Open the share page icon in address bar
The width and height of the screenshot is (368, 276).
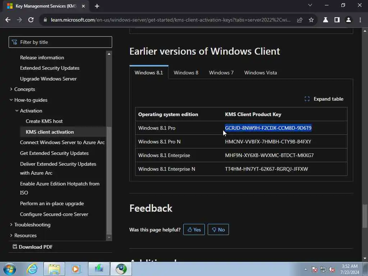(x=300, y=20)
